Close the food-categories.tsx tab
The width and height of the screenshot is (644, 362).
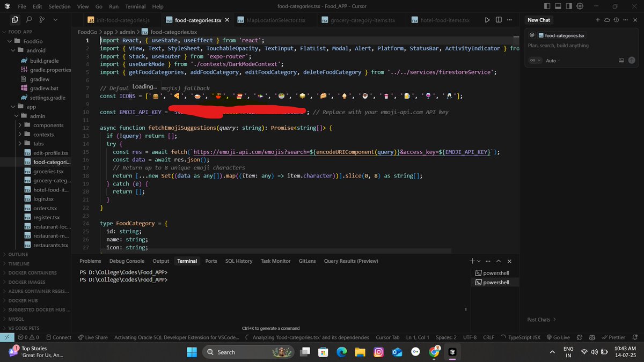(228, 20)
